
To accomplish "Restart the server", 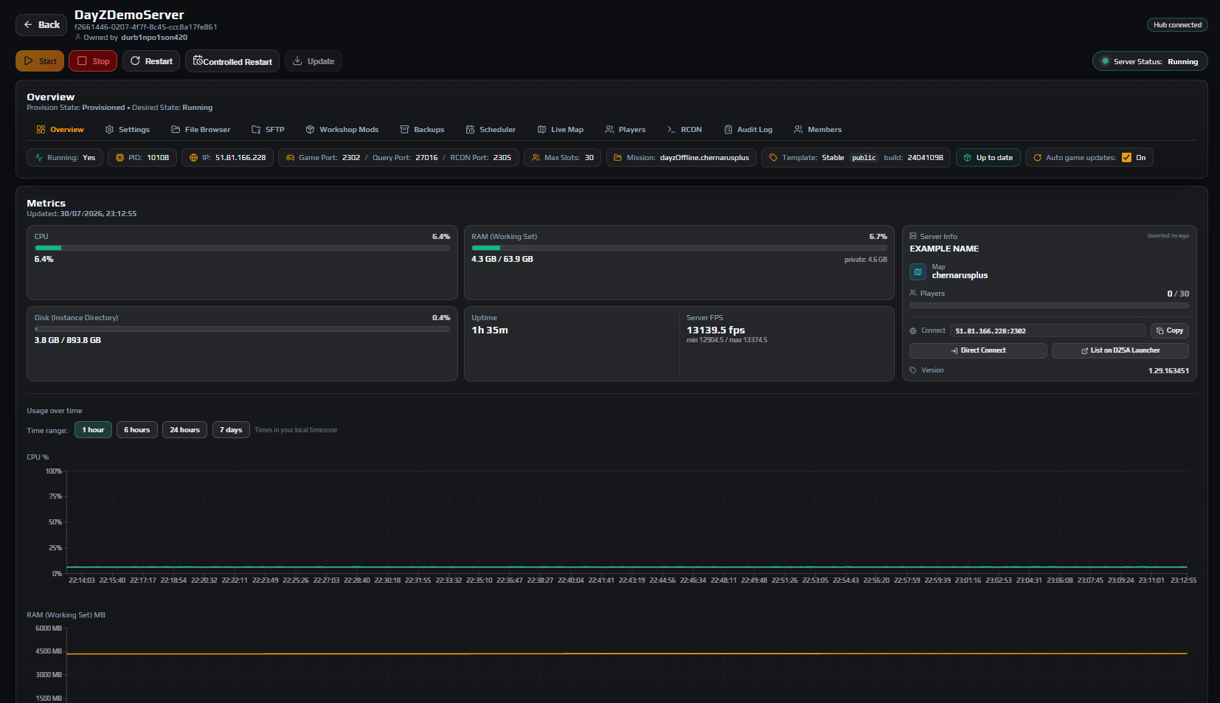I will (151, 61).
